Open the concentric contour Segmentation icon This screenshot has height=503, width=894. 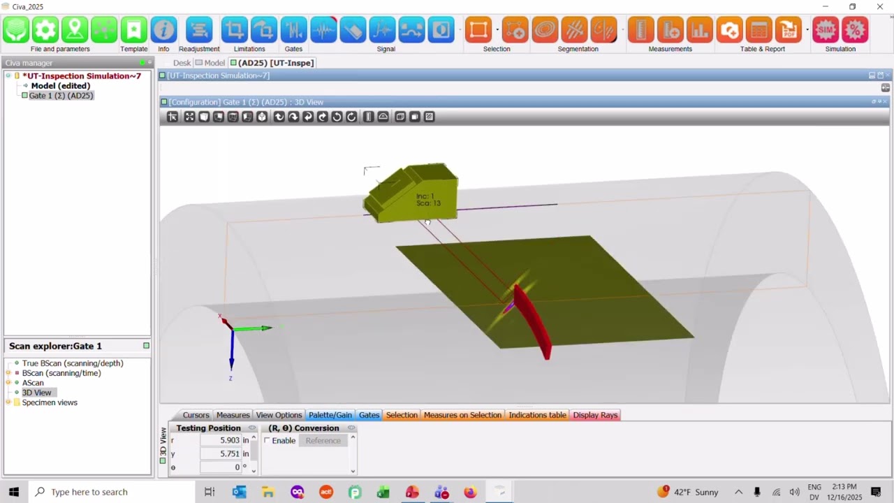[x=545, y=30]
